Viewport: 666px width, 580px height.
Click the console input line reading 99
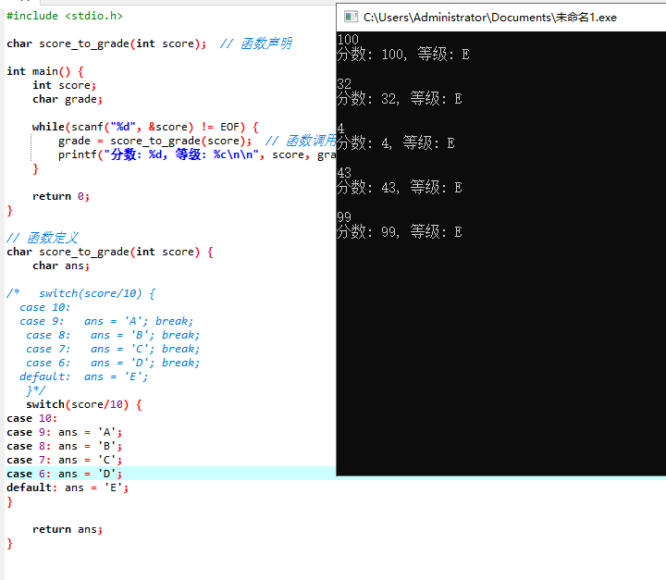click(x=344, y=217)
